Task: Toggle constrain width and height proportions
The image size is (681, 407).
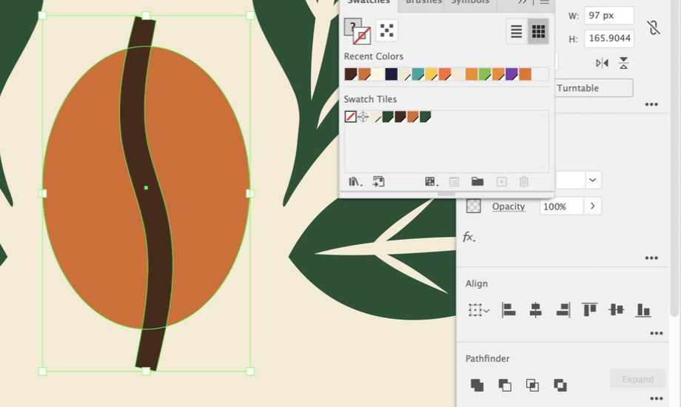Action: tap(653, 27)
